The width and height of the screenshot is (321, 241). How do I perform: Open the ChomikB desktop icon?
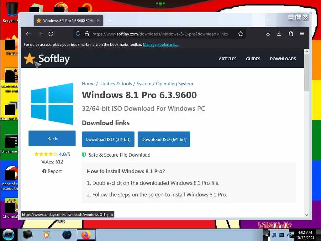click(x=10, y=208)
